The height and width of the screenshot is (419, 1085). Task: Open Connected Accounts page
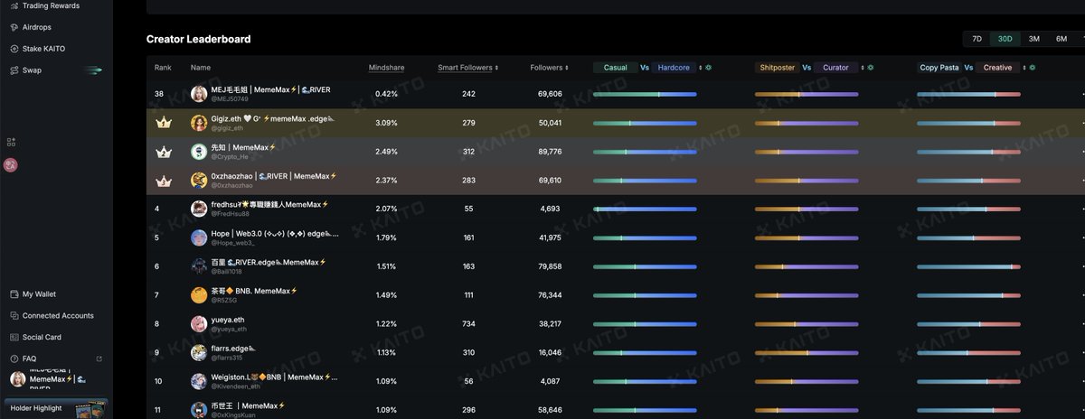58,316
